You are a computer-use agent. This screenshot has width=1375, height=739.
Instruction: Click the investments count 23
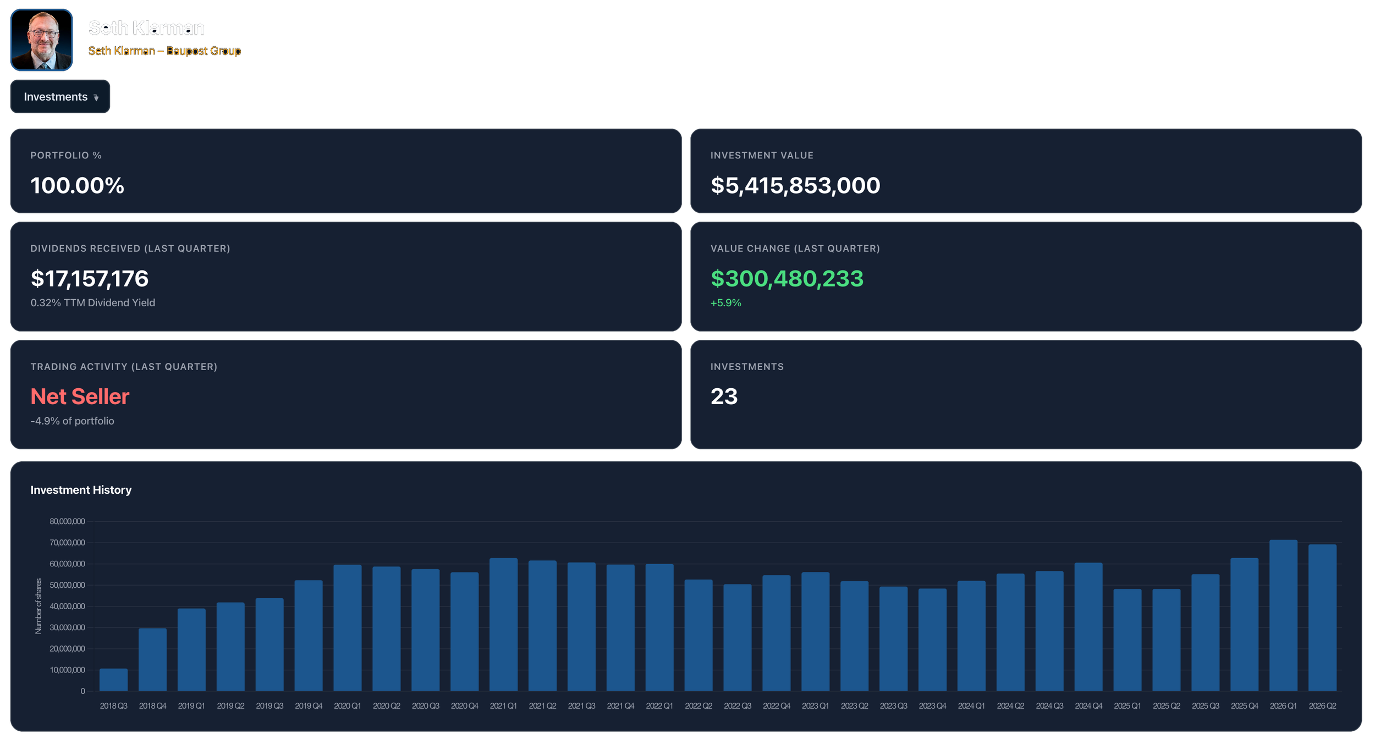tap(724, 396)
